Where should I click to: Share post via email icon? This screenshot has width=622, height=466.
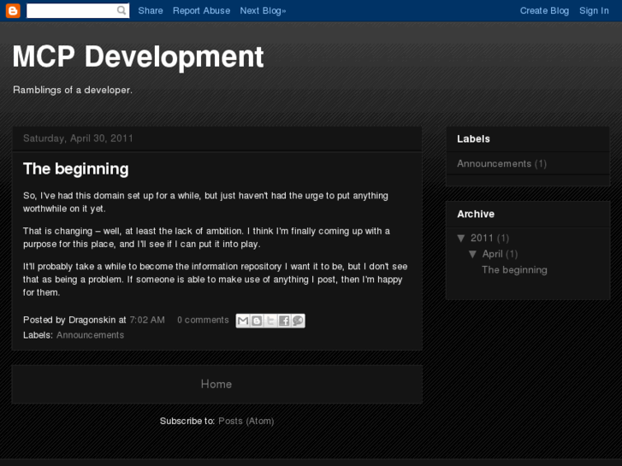coord(243,321)
